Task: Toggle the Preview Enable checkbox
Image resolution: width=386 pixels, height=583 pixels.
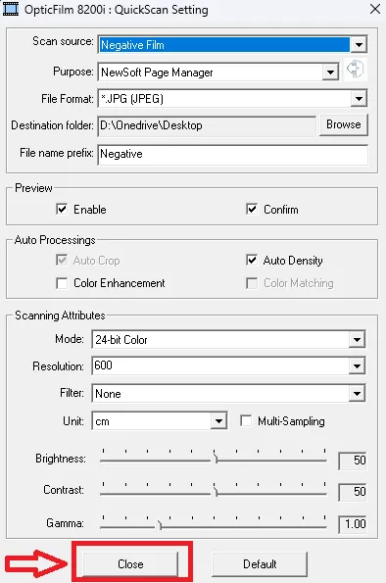Action: (x=62, y=209)
